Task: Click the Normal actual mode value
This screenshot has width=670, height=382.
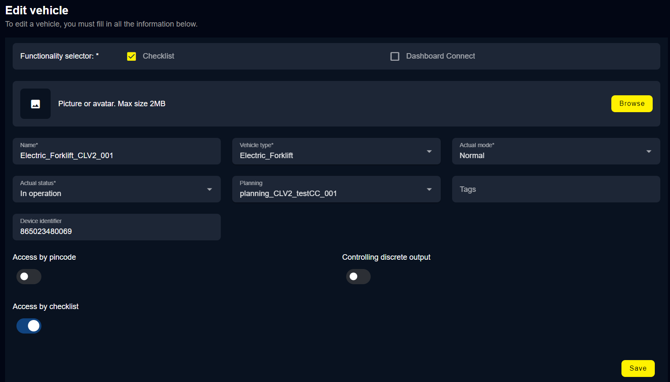Action: click(x=472, y=156)
